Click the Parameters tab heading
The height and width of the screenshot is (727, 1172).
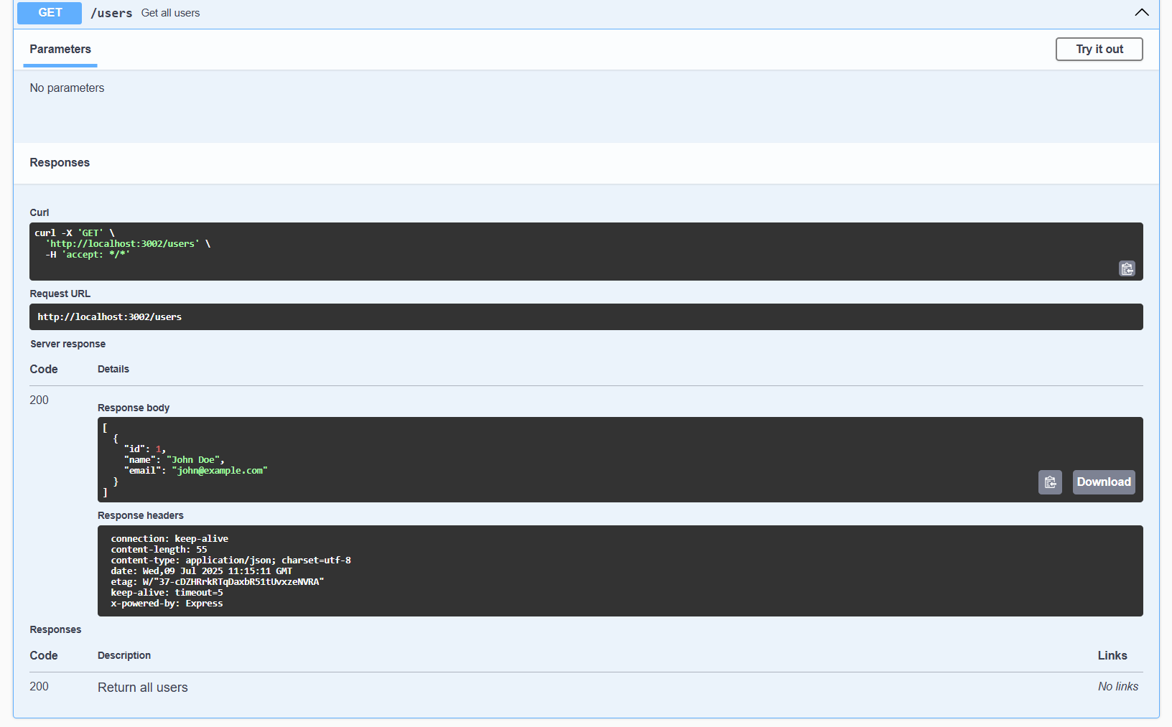pyautogui.click(x=60, y=49)
